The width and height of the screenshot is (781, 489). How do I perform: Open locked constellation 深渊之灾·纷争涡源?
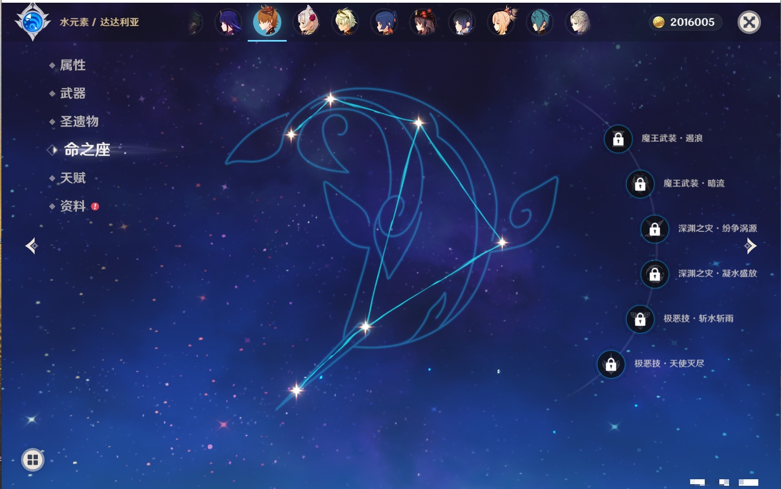click(655, 229)
